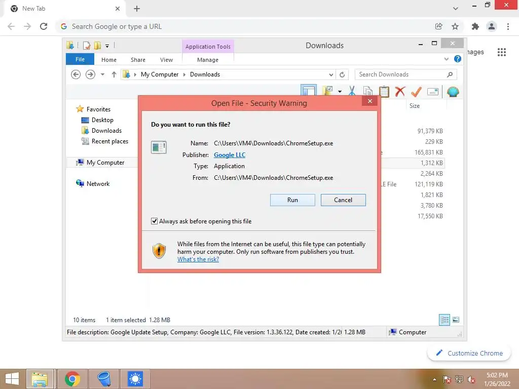Refresh the Downloads folder view
This screenshot has width=519, height=389.
[342, 74]
